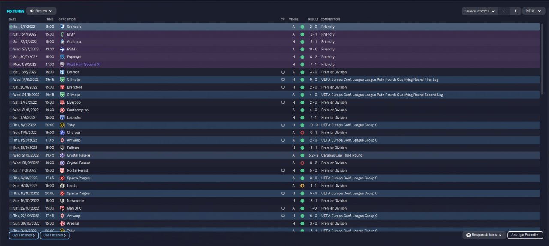
Task: Switch to U18 Fixtures
Action: (55, 235)
